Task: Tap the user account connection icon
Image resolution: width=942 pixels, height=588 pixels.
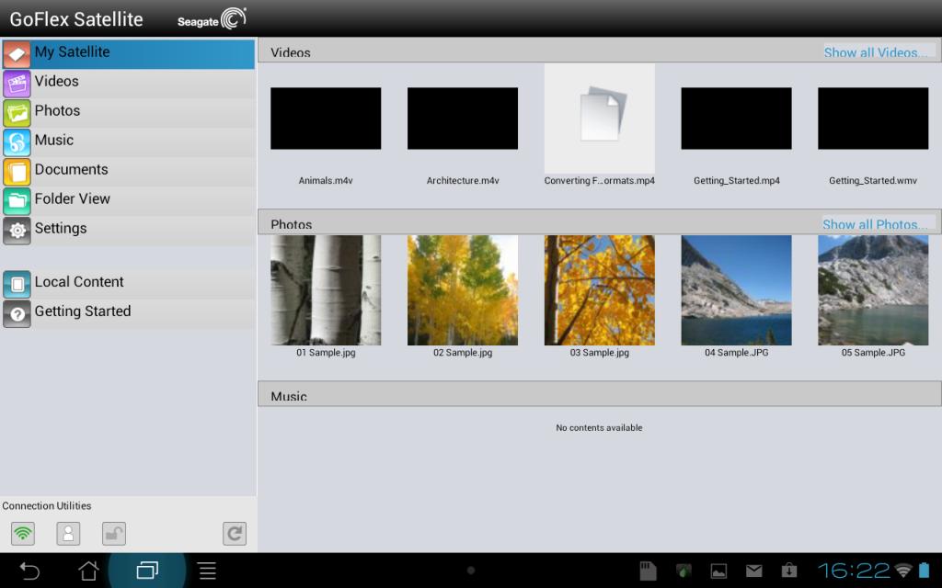Action: tap(68, 534)
